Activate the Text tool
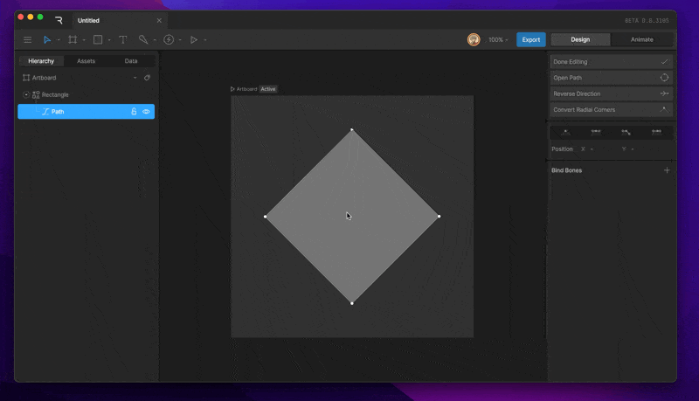The height and width of the screenshot is (401, 699). (123, 39)
